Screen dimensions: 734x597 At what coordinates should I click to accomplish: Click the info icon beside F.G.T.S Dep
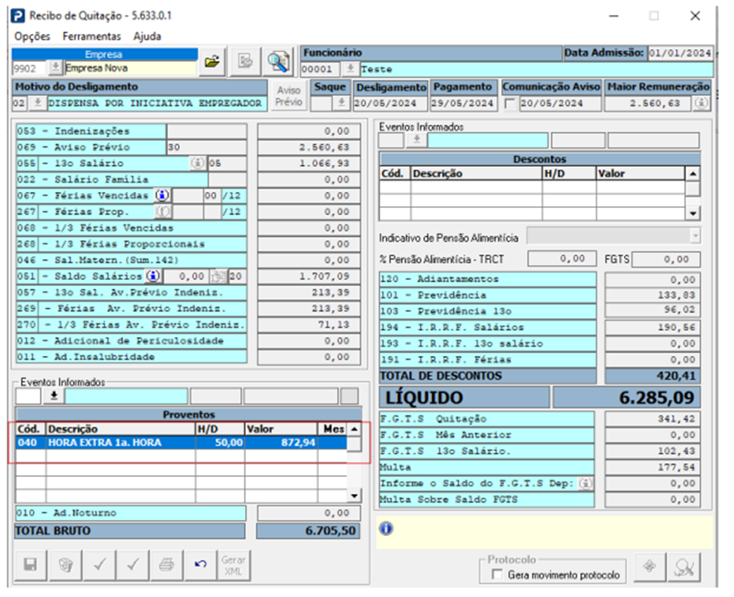click(586, 483)
